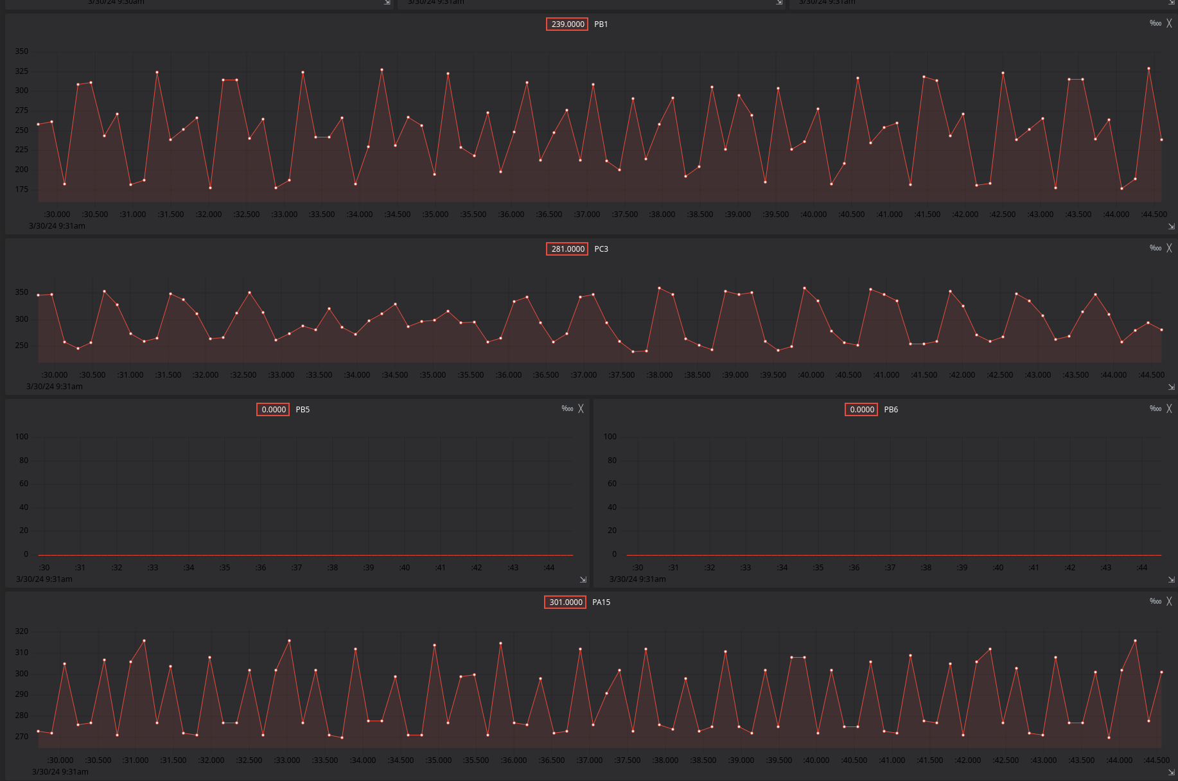Click the PB1 value box showing 239.0000
Image resolution: width=1178 pixels, height=781 pixels.
567,24
